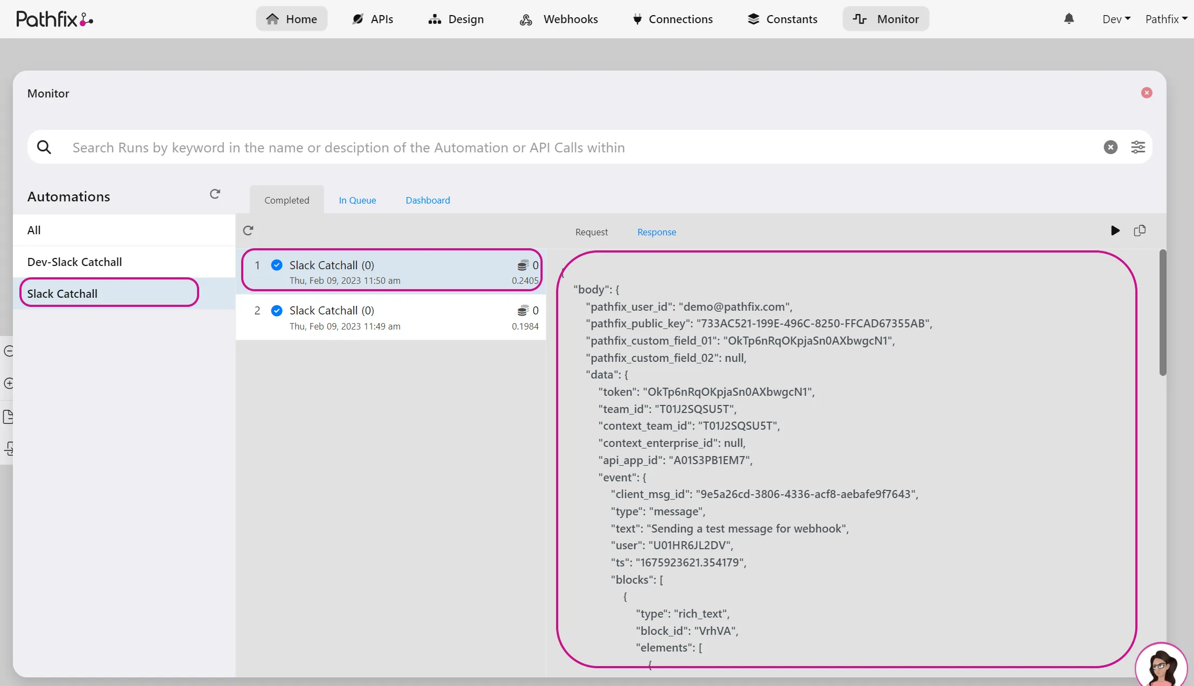Click the Pathfix logo
This screenshot has height=686, width=1194.
(x=54, y=19)
